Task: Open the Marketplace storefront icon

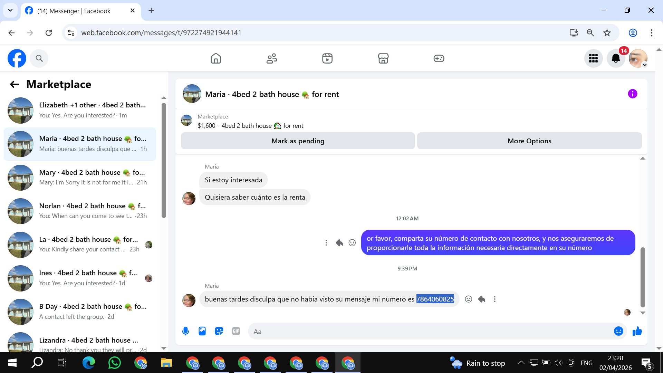Action: pos(383,58)
